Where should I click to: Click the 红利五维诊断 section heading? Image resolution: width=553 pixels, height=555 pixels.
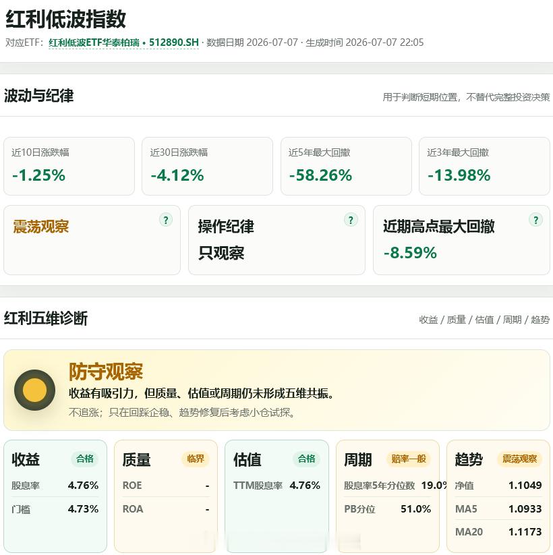click(46, 318)
